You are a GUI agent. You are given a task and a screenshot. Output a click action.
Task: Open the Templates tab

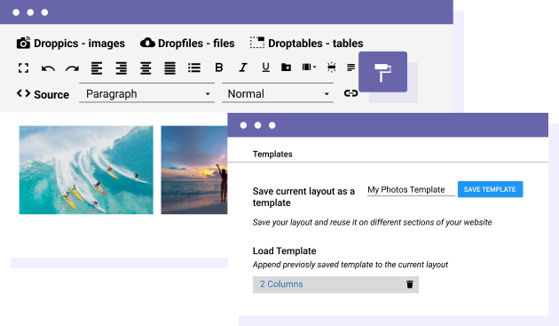pos(272,154)
